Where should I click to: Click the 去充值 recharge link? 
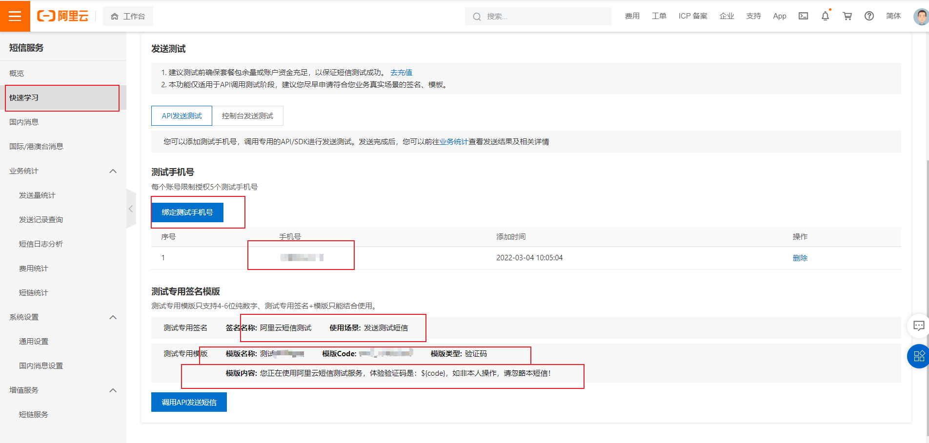pos(401,72)
